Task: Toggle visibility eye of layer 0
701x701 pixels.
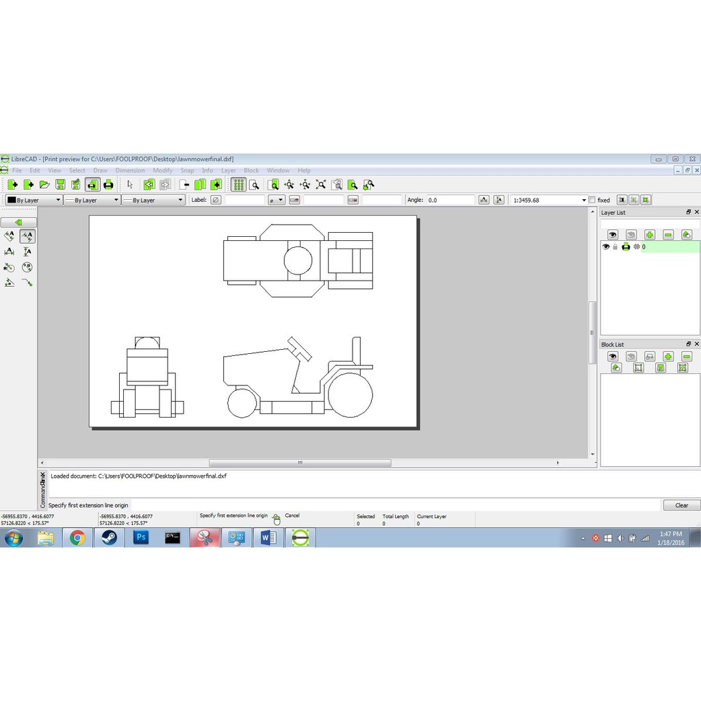Action: pos(606,246)
